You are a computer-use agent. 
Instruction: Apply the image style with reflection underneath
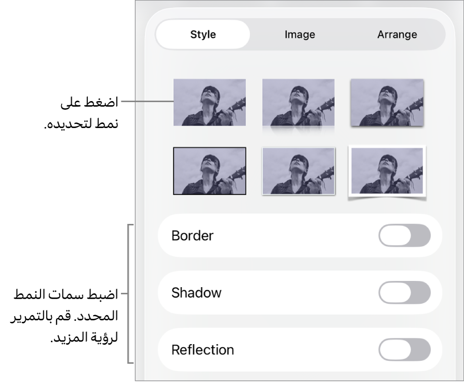point(298,103)
